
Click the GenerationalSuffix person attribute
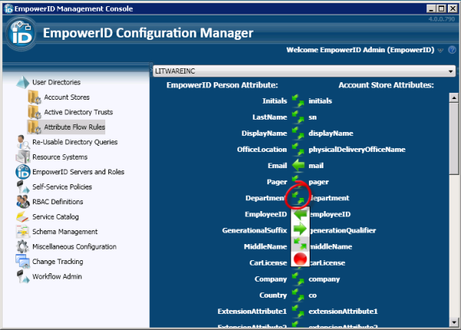[x=254, y=230]
